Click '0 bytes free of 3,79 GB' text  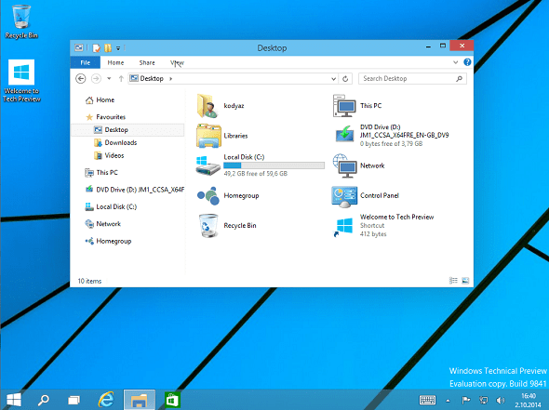click(x=391, y=144)
